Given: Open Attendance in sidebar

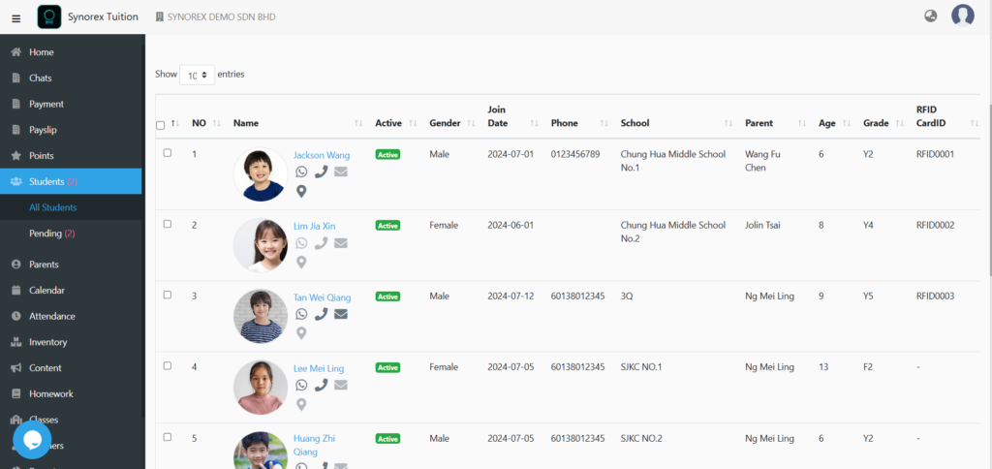Looking at the screenshot, I should pyautogui.click(x=71, y=316).
